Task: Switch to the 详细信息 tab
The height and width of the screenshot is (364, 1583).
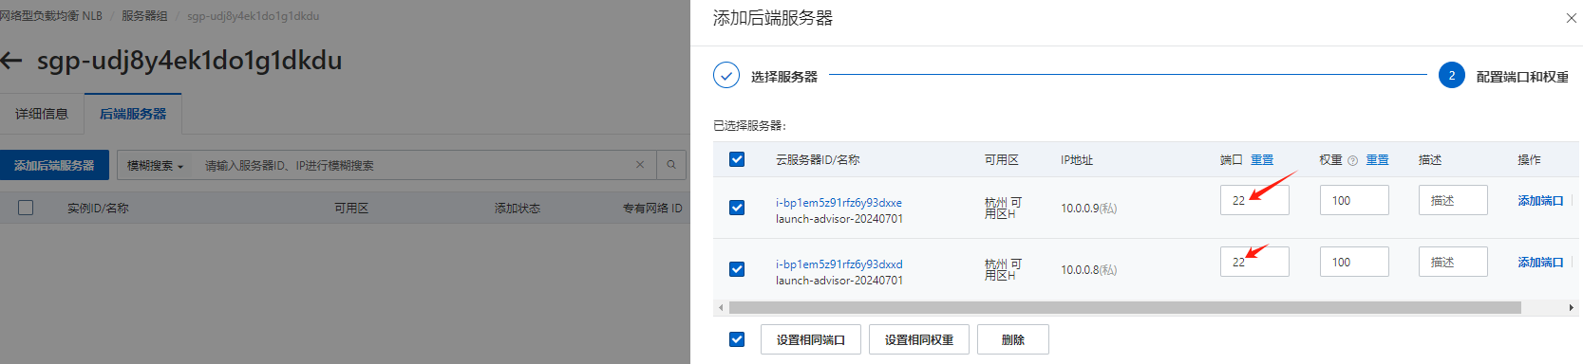Action: (x=42, y=114)
